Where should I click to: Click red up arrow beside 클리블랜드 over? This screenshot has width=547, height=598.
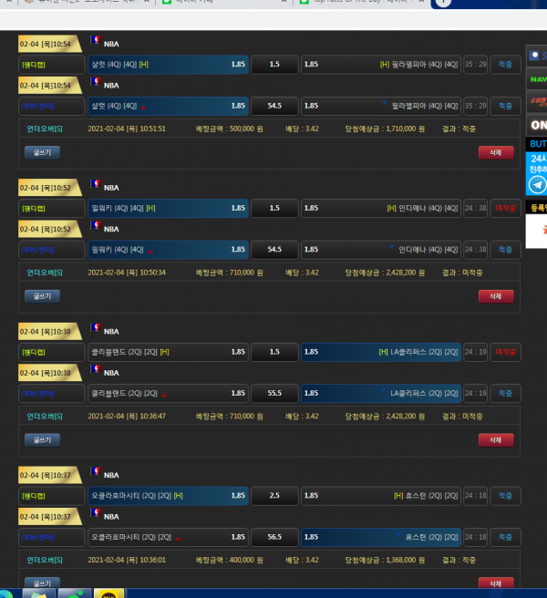[x=164, y=394]
